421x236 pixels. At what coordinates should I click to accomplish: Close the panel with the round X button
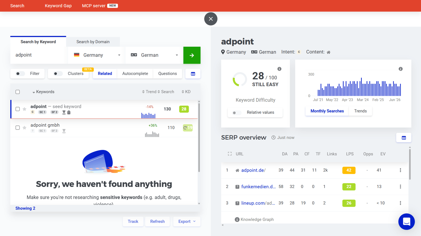click(x=211, y=19)
